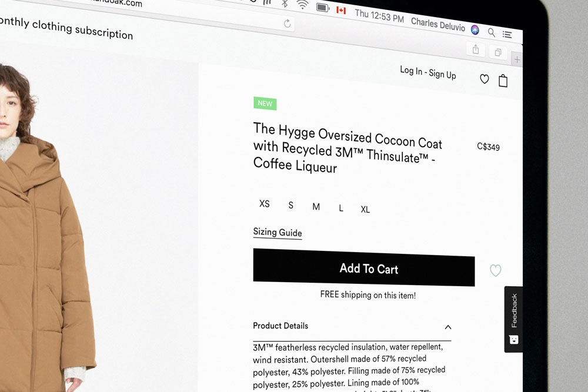The image size is (588, 392).
Task: Open Siri from the menu bar
Action: click(475, 30)
